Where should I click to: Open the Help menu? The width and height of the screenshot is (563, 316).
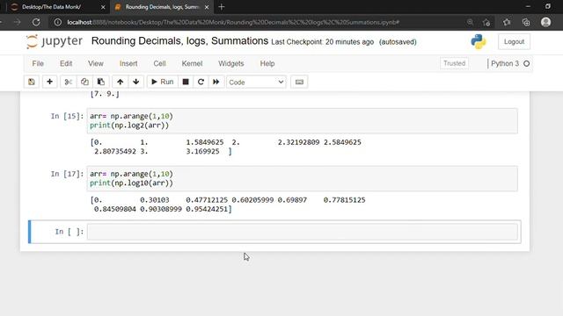(267, 63)
